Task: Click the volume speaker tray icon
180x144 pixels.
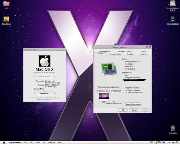Action: (164, 142)
